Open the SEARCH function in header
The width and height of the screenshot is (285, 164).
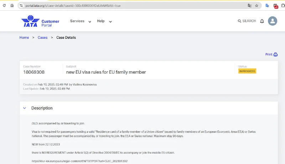(x=247, y=21)
